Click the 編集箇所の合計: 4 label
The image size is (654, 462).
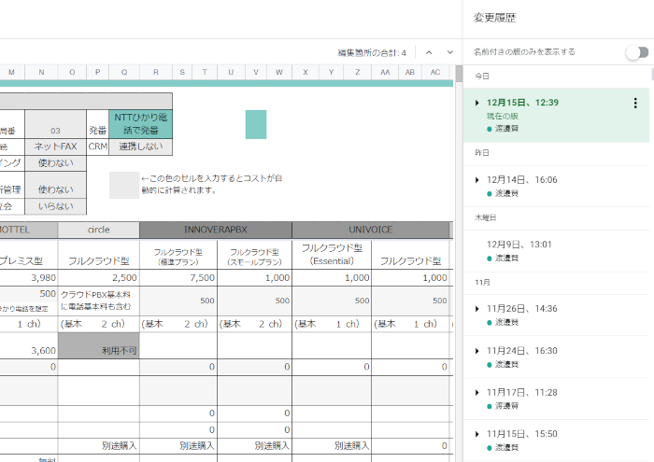click(371, 53)
